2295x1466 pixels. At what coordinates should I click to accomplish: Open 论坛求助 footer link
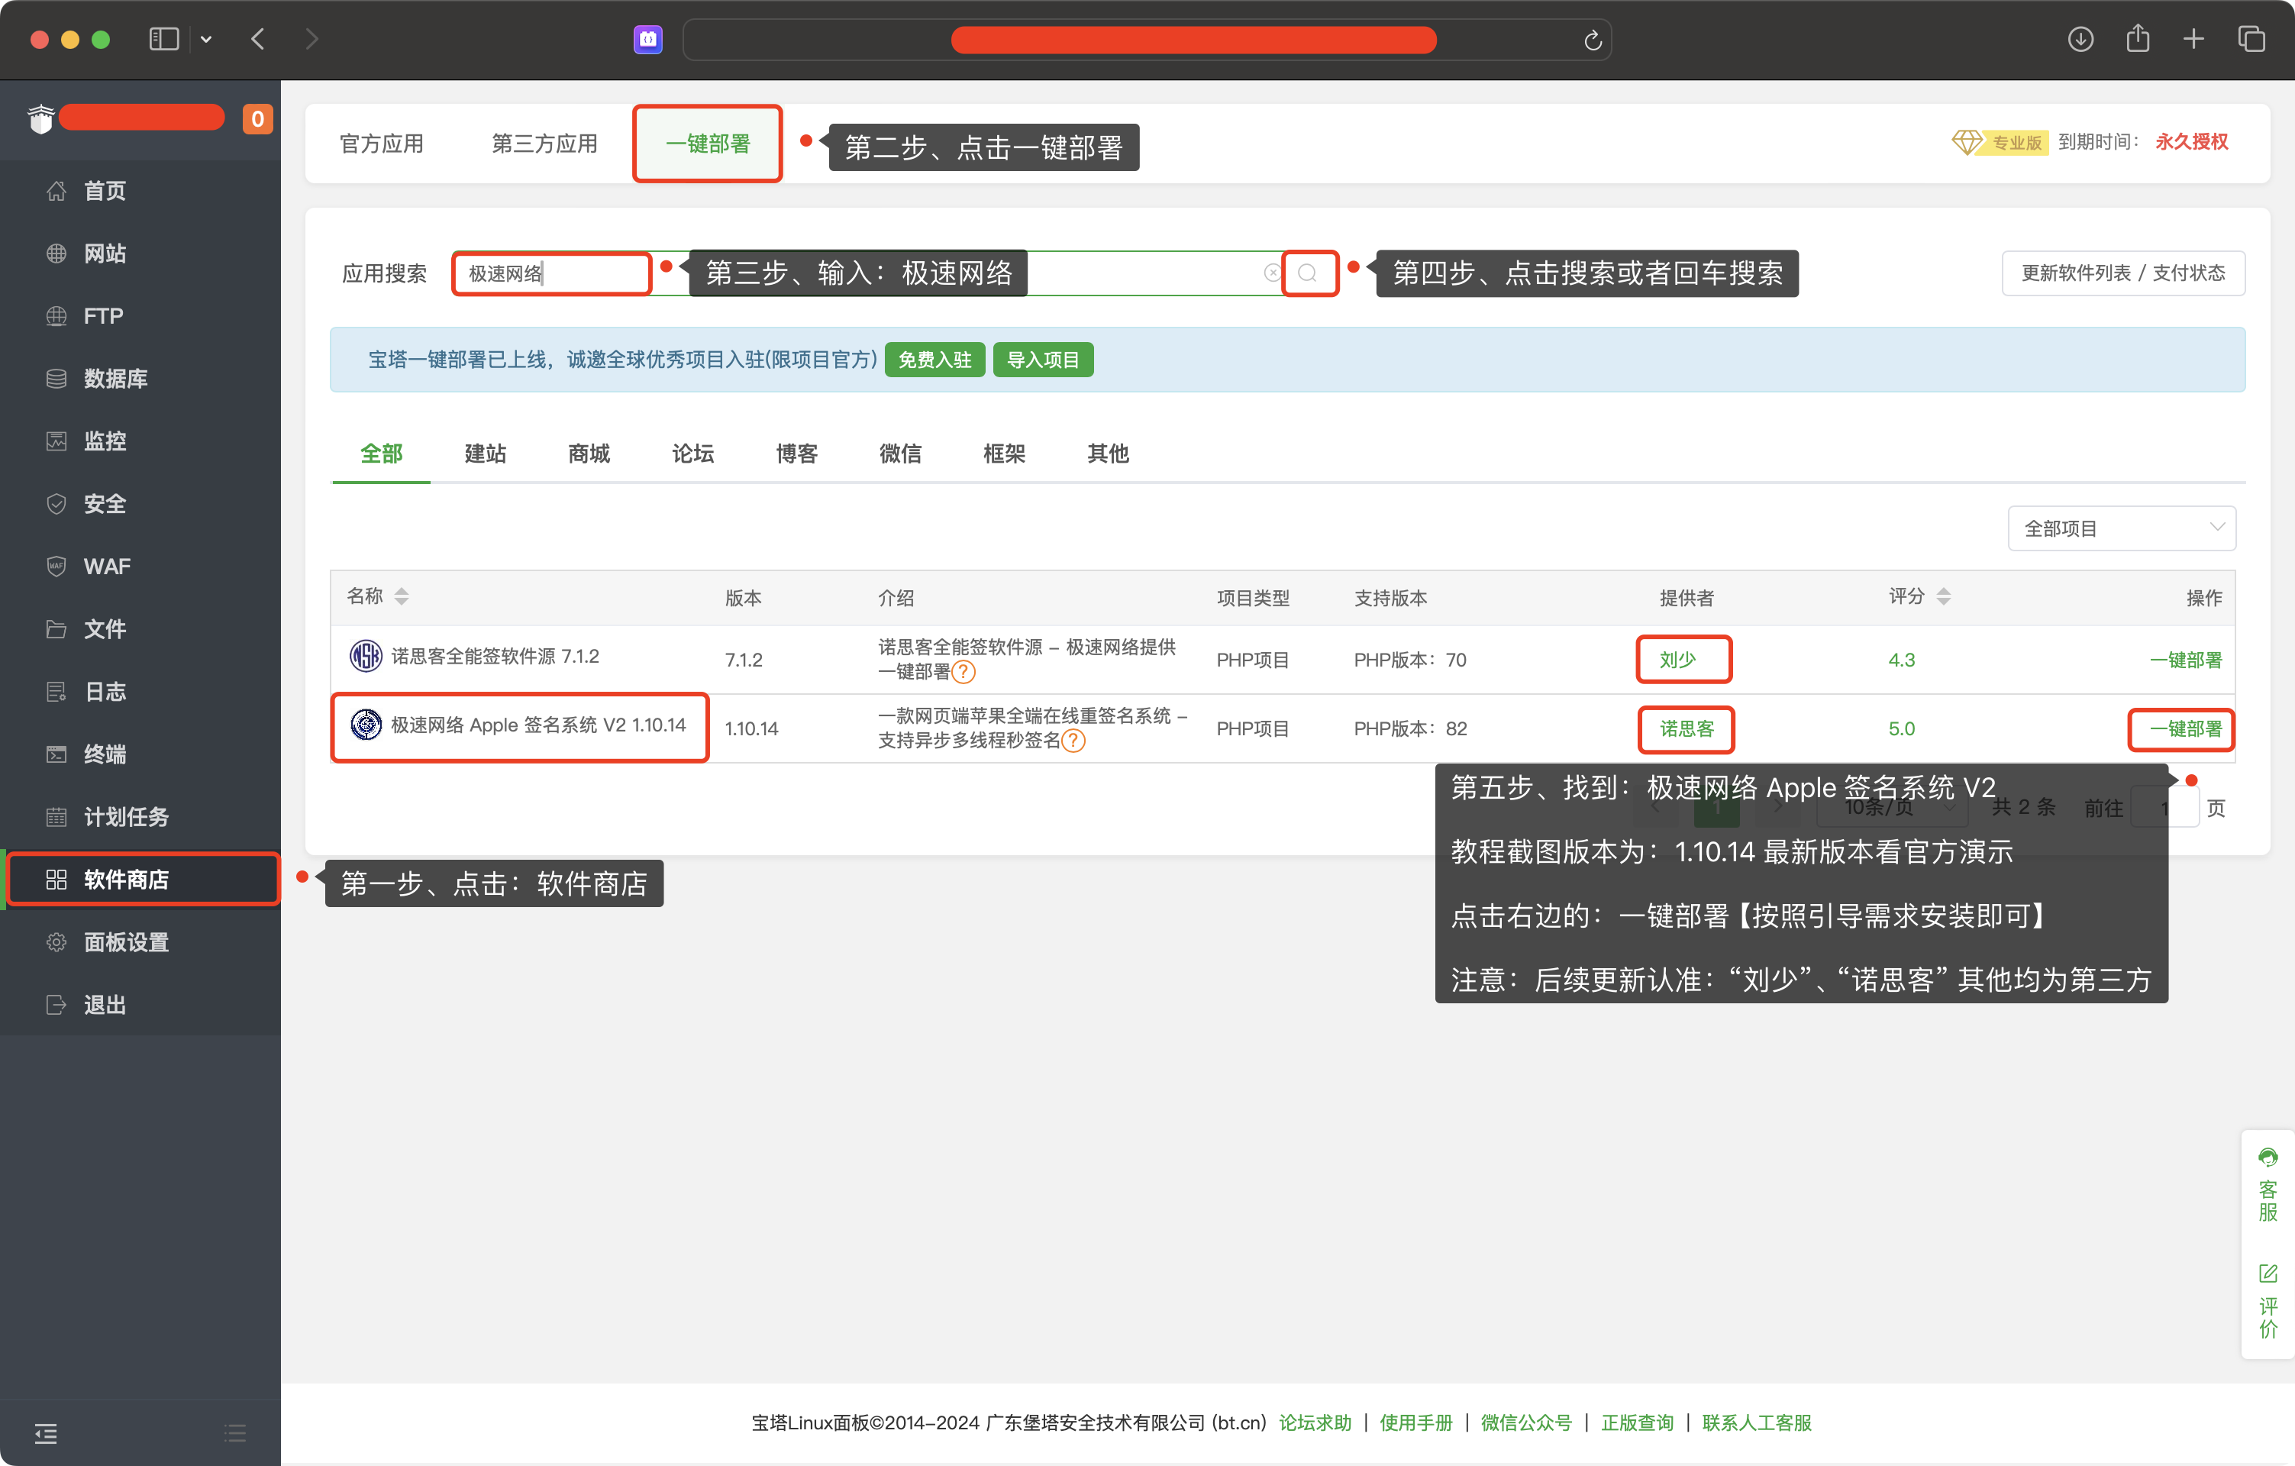pyautogui.click(x=1315, y=1423)
